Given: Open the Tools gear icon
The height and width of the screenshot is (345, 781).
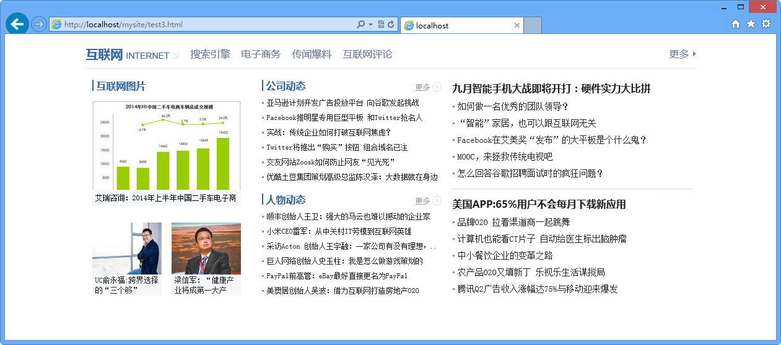Looking at the screenshot, I should point(766,24).
